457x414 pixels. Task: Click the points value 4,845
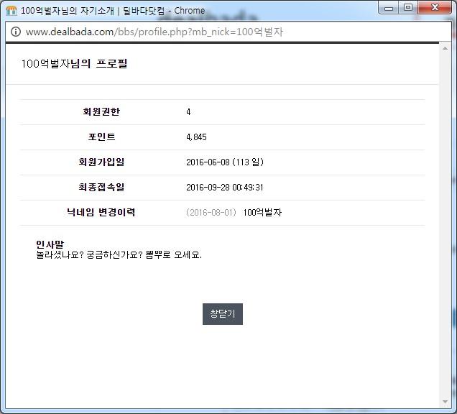pos(196,137)
